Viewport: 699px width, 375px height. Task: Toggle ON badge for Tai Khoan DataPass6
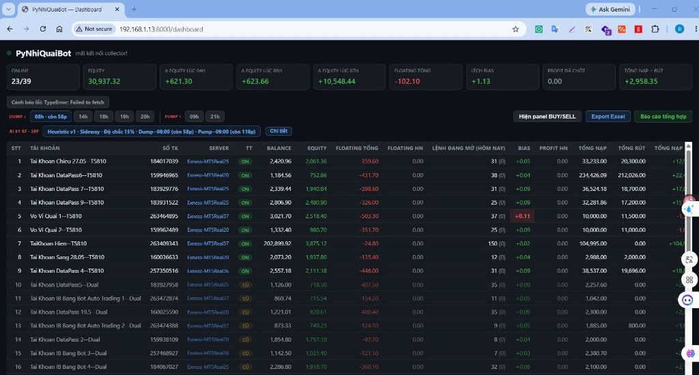245,175
